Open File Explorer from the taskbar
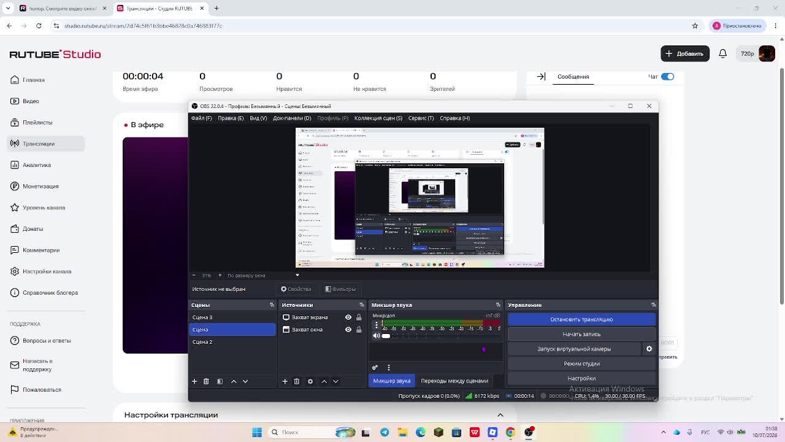The height and width of the screenshot is (442, 785). coord(402,432)
